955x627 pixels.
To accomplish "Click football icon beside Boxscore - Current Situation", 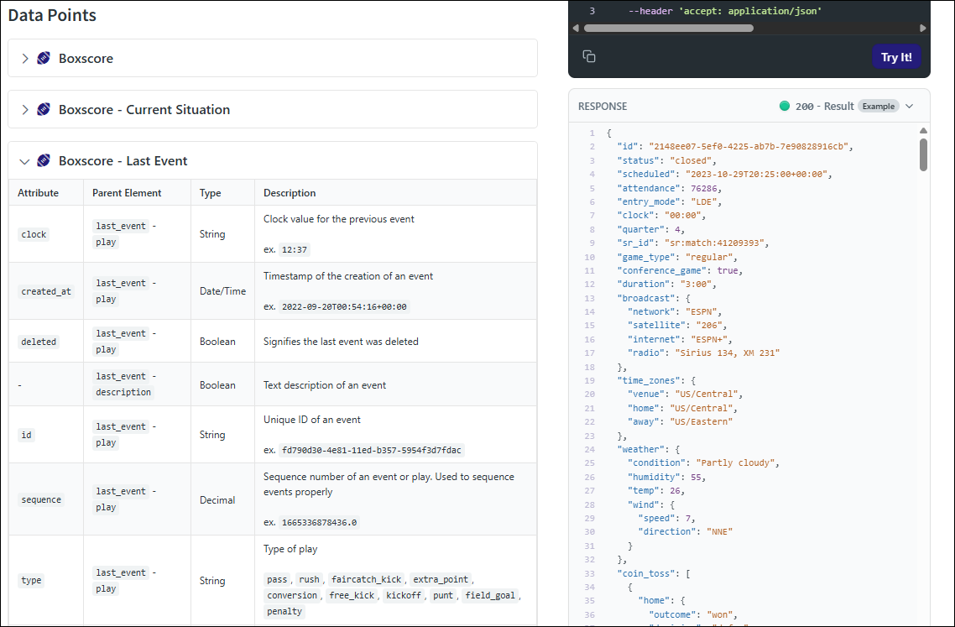I will (x=44, y=109).
